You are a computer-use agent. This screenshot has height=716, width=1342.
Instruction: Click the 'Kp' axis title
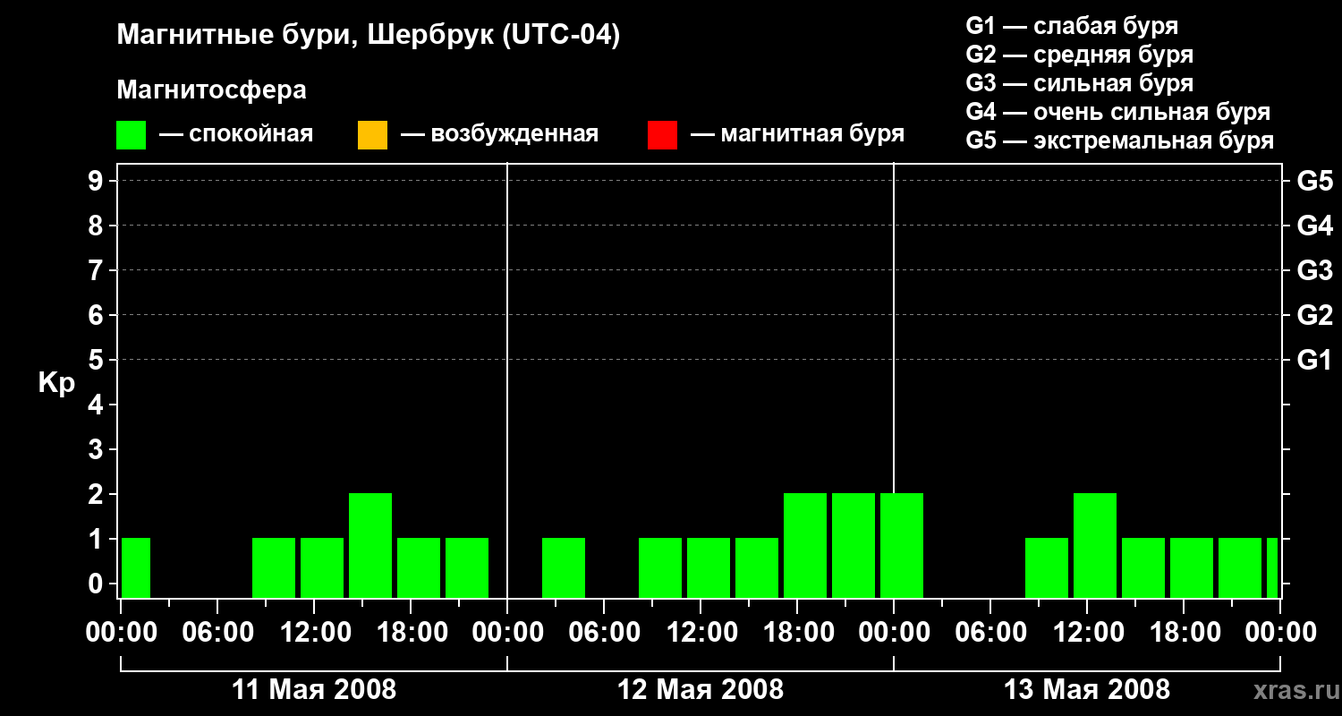56,383
